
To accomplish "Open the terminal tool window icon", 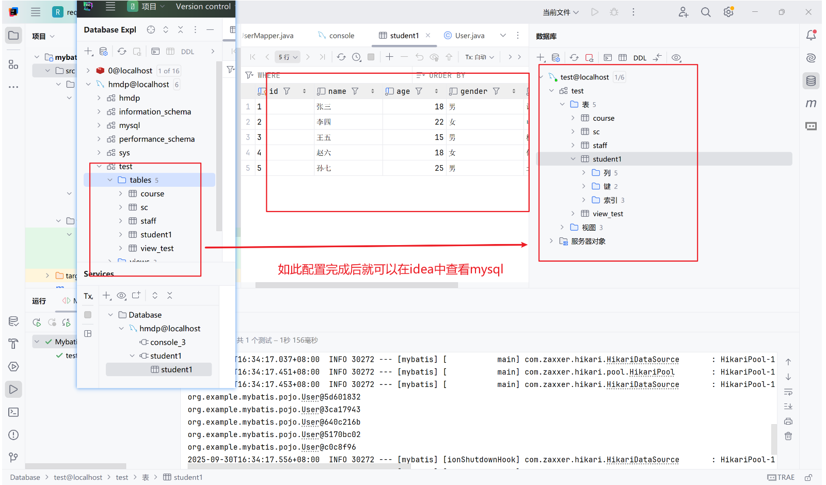I will [x=13, y=412].
